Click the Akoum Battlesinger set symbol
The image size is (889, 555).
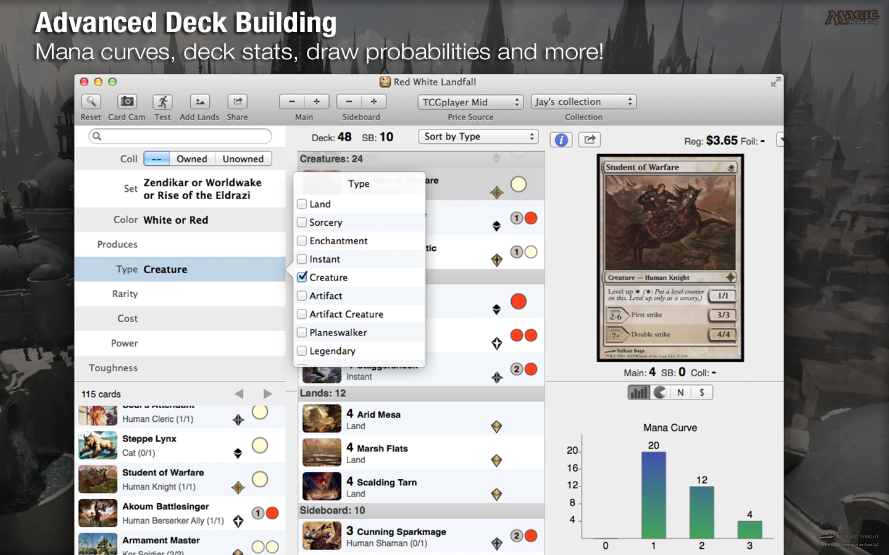tap(238, 521)
